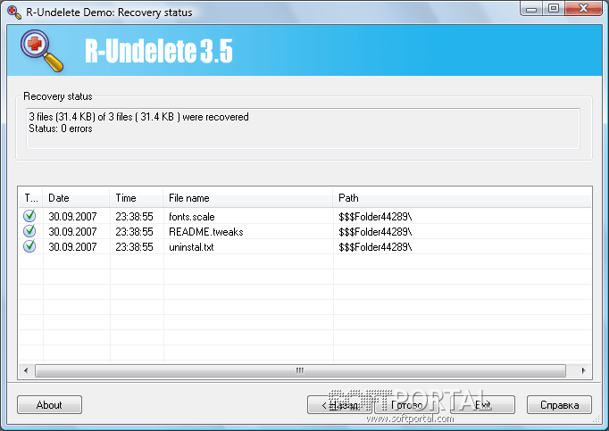Sort by the File name column header
This screenshot has width=609, height=431.
(248, 198)
